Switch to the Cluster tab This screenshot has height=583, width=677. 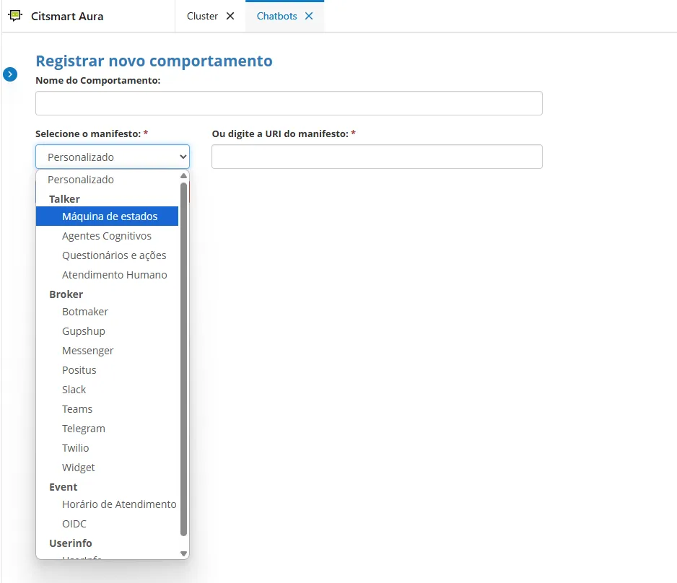pos(202,16)
